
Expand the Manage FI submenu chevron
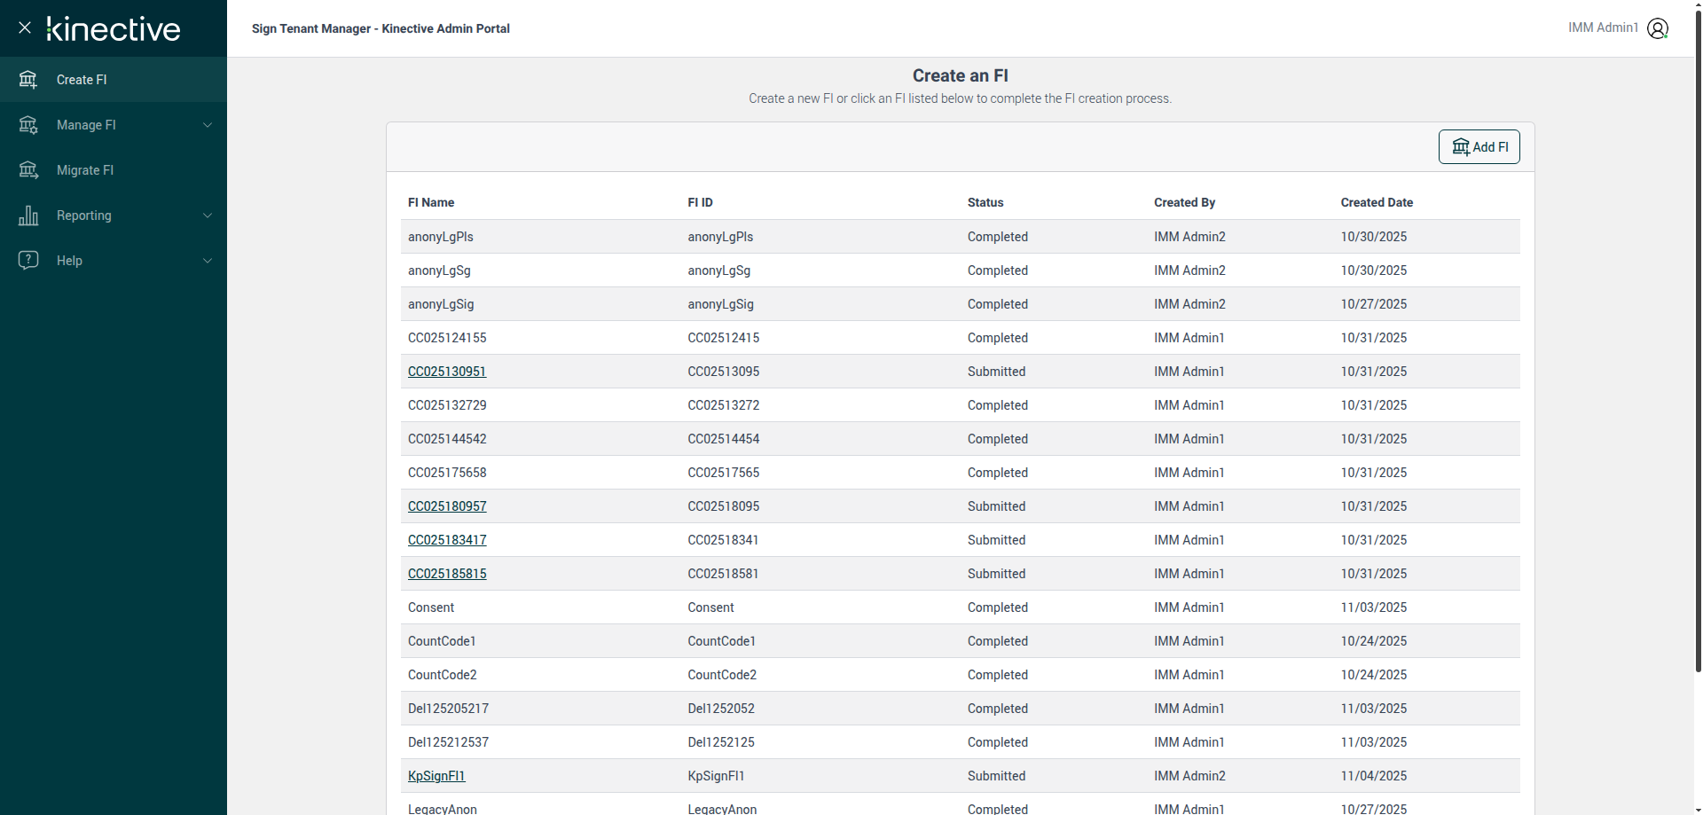tap(208, 125)
